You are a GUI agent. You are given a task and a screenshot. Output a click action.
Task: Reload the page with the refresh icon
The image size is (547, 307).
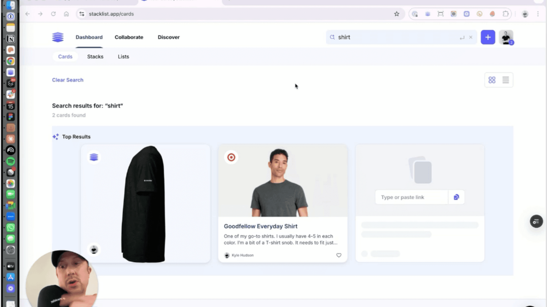point(53,14)
